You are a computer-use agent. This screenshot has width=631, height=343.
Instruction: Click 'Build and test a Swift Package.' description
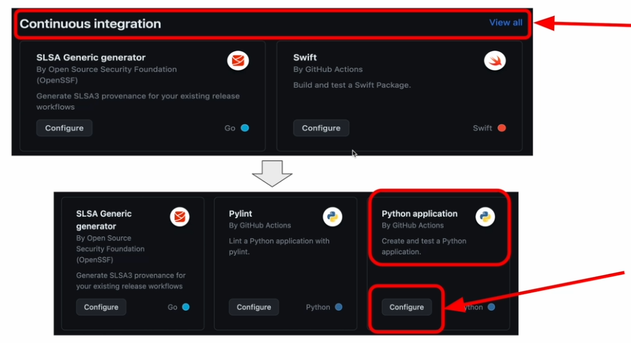[x=351, y=85]
